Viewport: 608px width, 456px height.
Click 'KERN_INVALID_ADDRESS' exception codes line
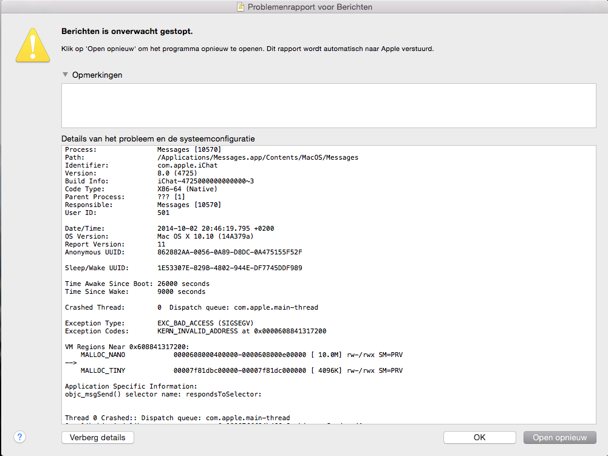click(x=196, y=331)
